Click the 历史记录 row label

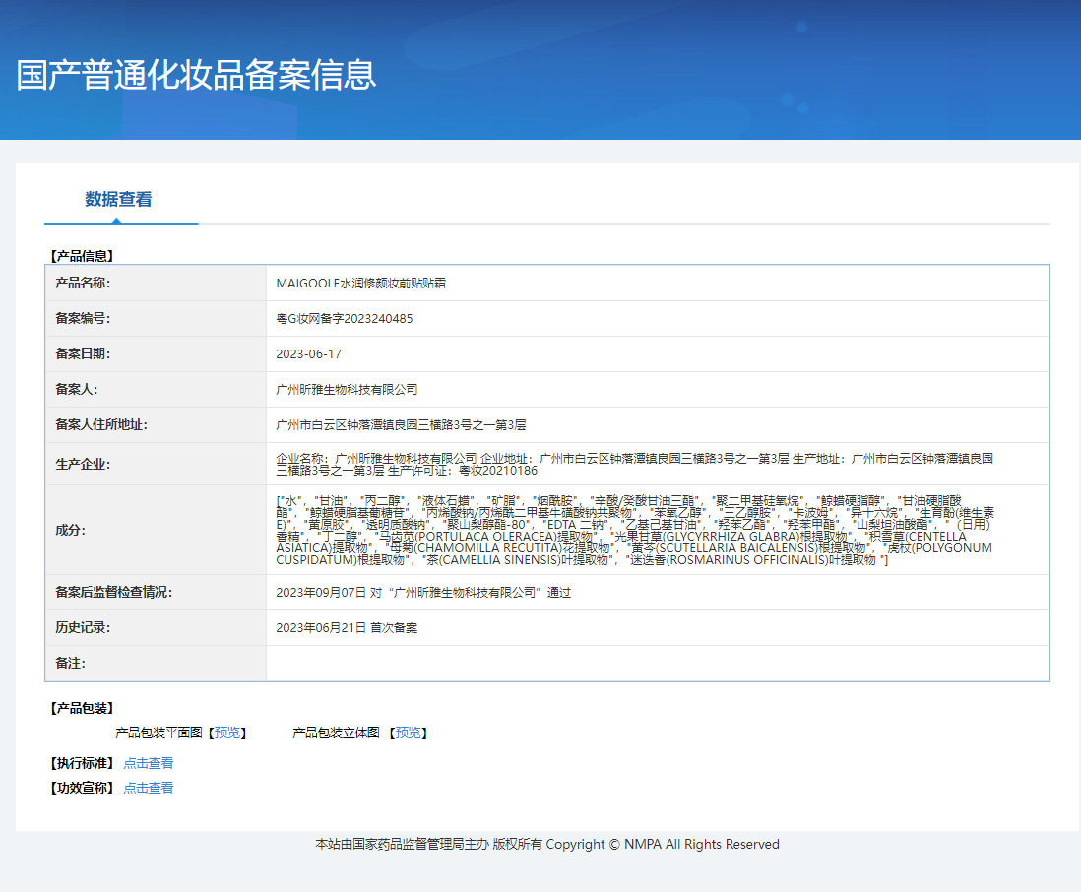point(83,627)
